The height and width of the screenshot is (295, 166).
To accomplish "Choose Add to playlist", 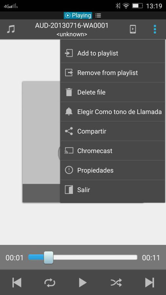I will click(113, 53).
